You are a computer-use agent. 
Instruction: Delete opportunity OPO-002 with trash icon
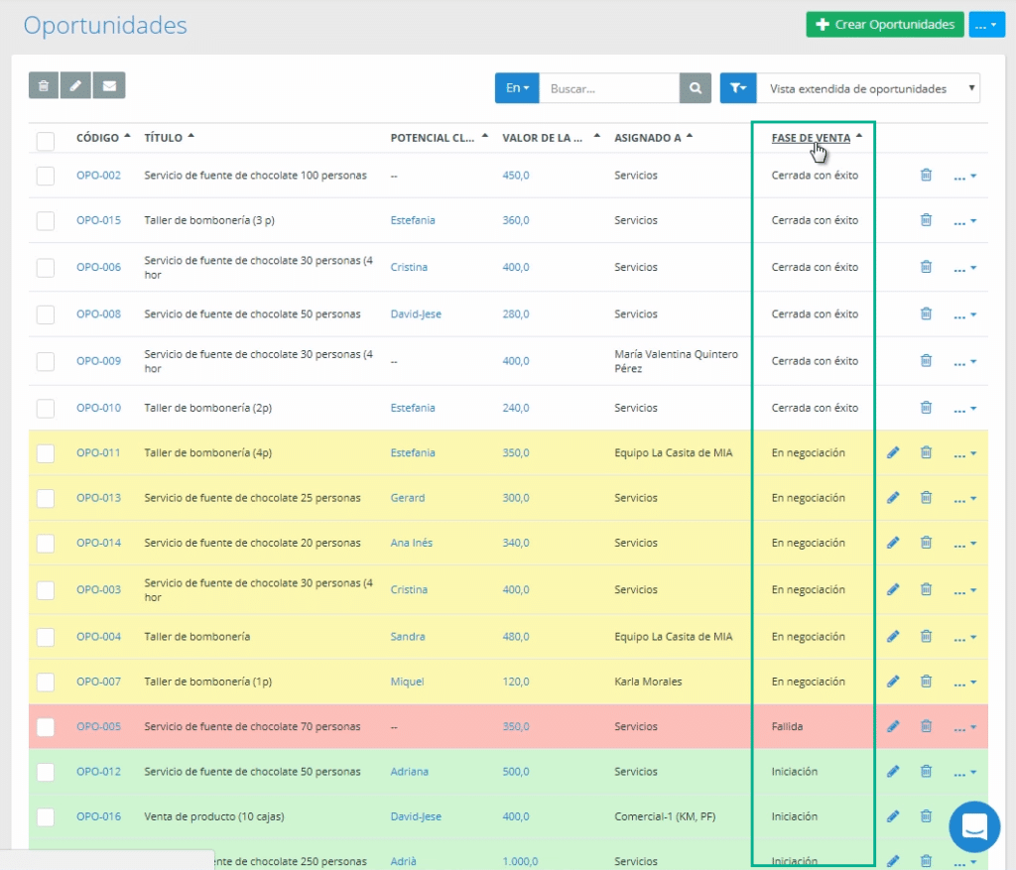tap(926, 175)
